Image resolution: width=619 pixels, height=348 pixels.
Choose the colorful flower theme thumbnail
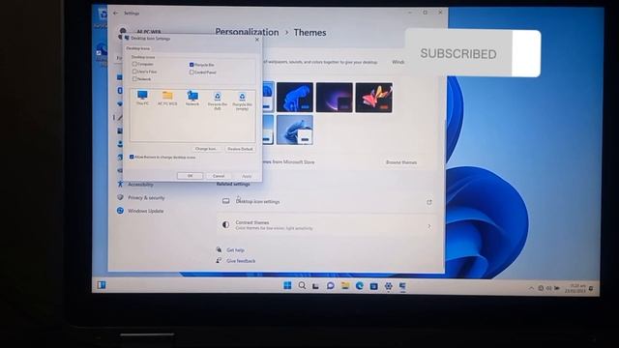click(374, 98)
